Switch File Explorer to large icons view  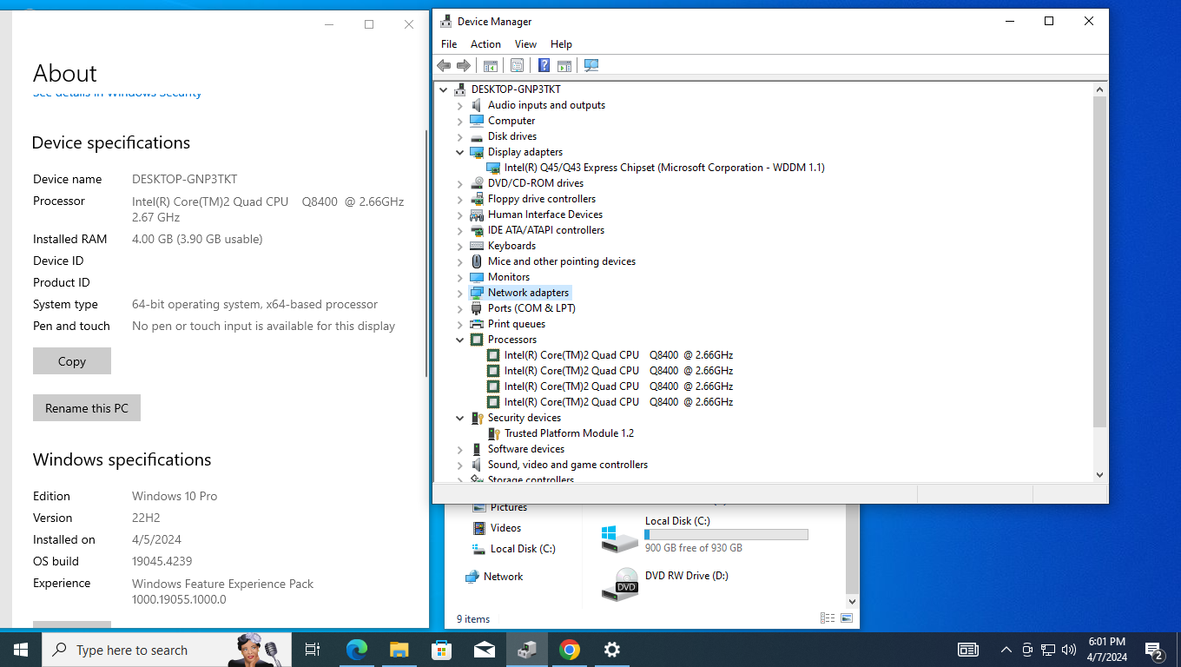coord(847,618)
